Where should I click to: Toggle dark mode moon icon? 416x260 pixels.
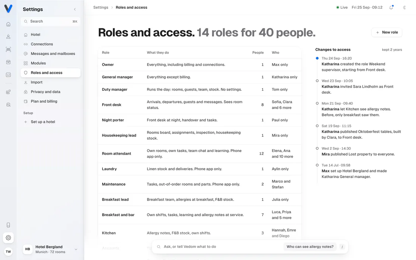coord(404,8)
